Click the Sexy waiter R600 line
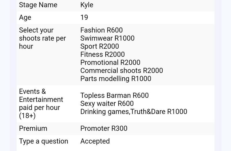The width and height of the screenshot is (231, 151). [107, 104]
